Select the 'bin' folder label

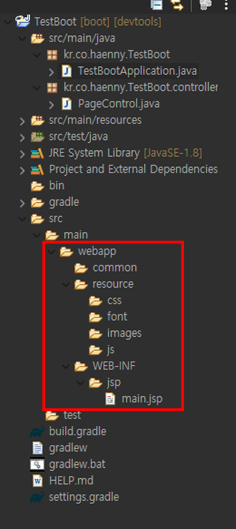pos(56,185)
